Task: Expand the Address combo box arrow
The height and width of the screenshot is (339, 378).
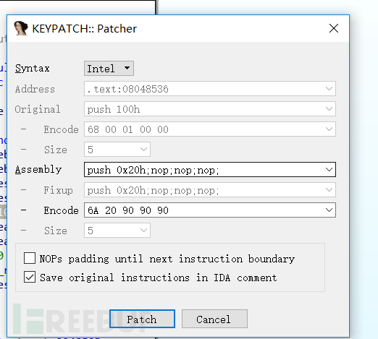Action: tap(329, 89)
